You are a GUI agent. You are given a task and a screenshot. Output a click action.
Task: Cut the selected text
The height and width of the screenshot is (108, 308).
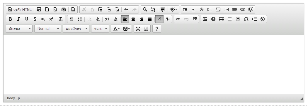[x=84, y=9]
